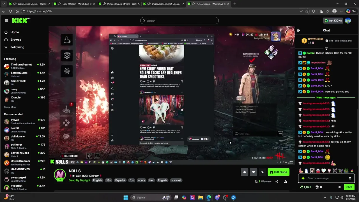Switch to the BravoOnline Stream tab
359x202 pixels.
(30, 4)
